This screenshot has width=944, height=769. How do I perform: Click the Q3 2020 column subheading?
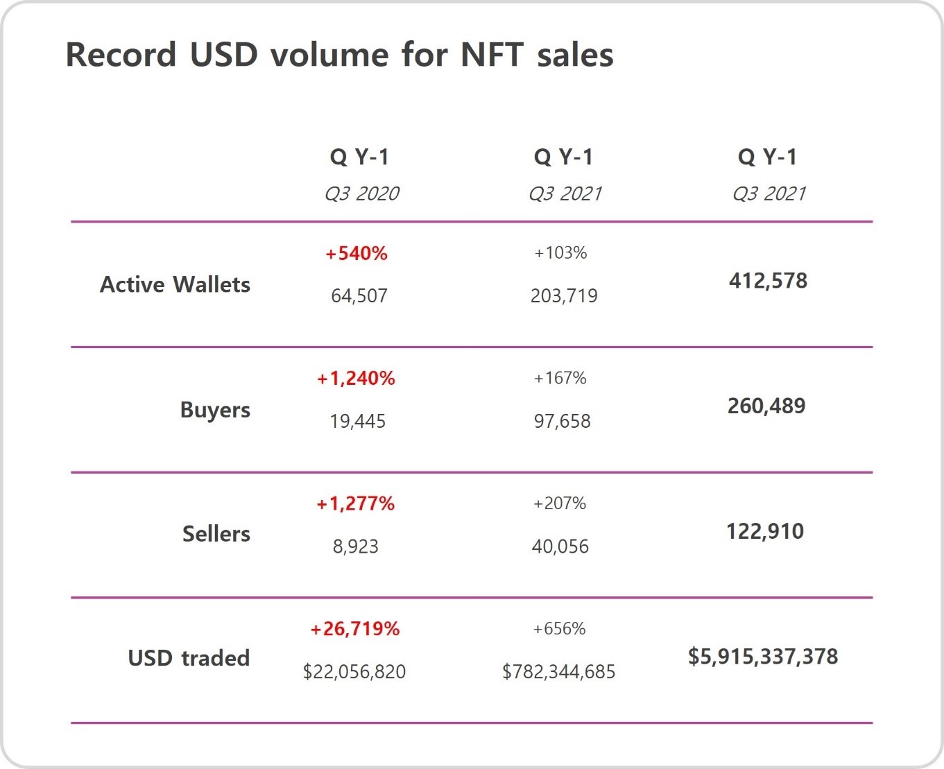[361, 193]
